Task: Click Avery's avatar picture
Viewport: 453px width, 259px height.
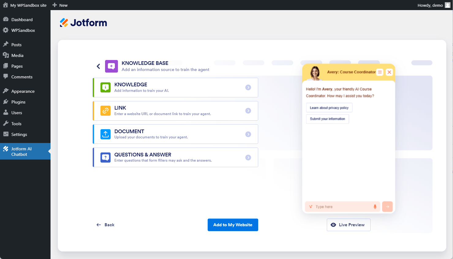Action: [x=315, y=73]
